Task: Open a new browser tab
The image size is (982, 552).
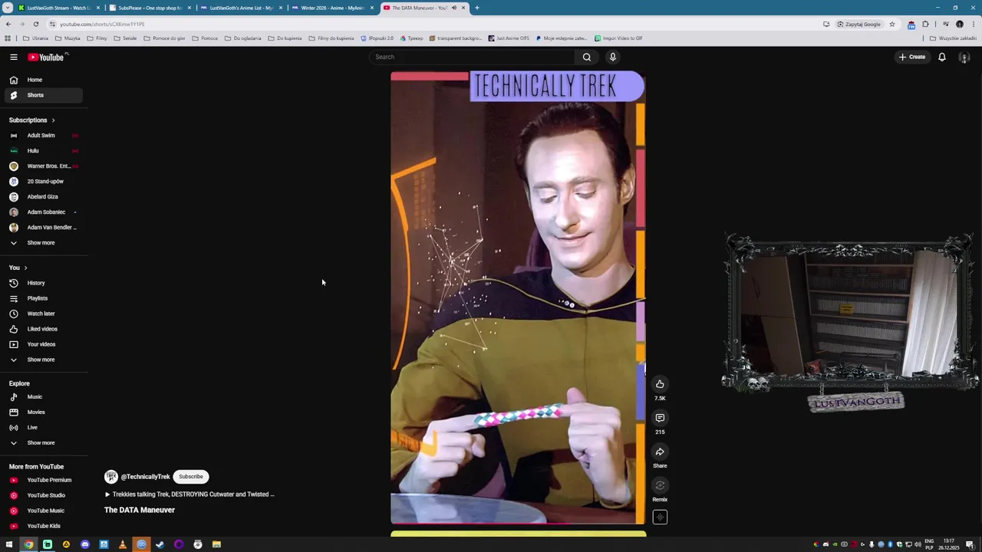Action: [476, 8]
